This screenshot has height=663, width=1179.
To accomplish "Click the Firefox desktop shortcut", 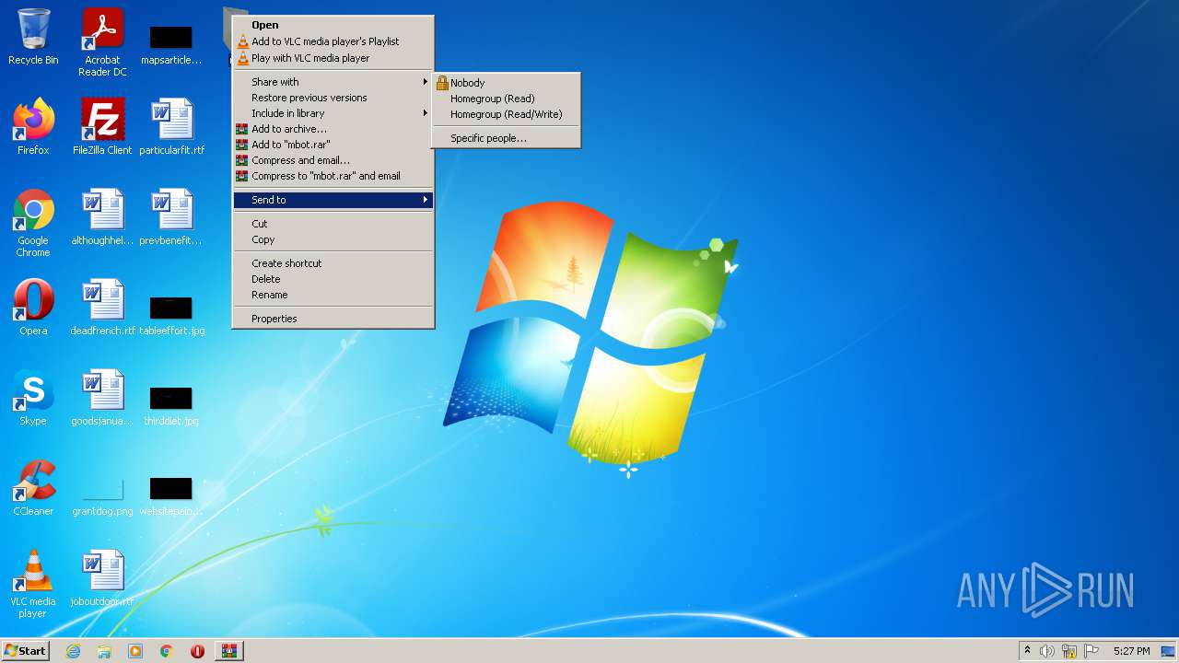I will (33, 127).
